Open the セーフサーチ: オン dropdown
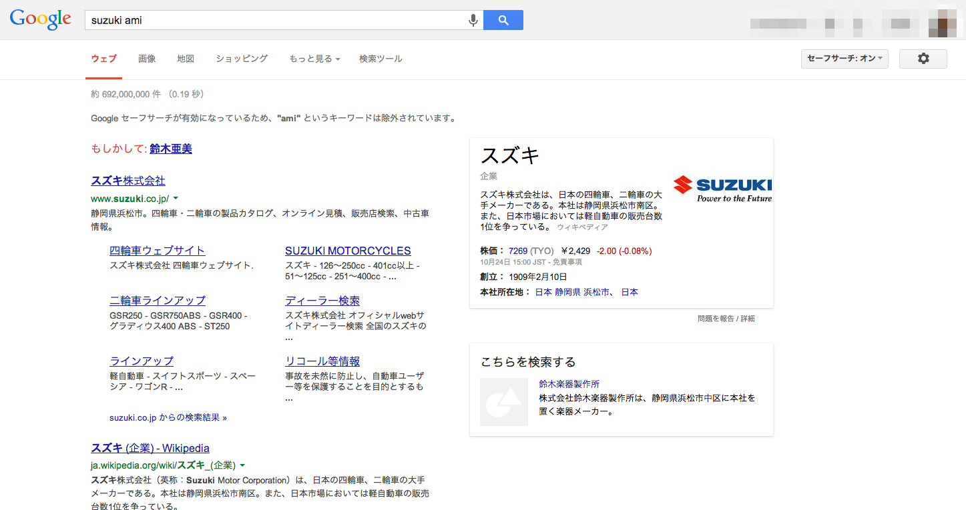 [844, 59]
